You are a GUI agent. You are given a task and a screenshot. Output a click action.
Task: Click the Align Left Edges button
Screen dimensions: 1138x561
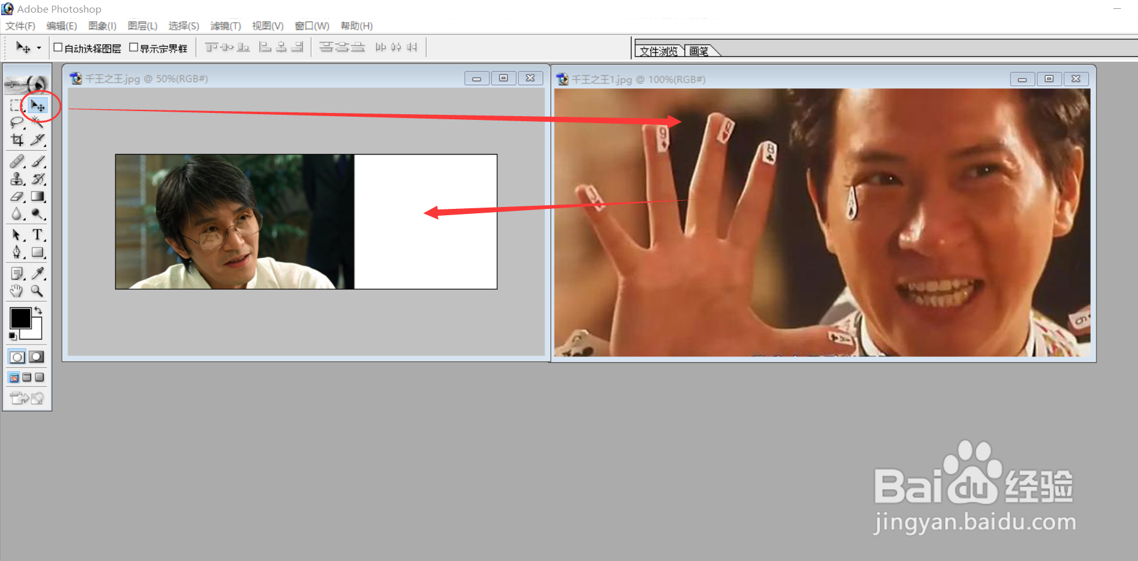[x=266, y=47]
